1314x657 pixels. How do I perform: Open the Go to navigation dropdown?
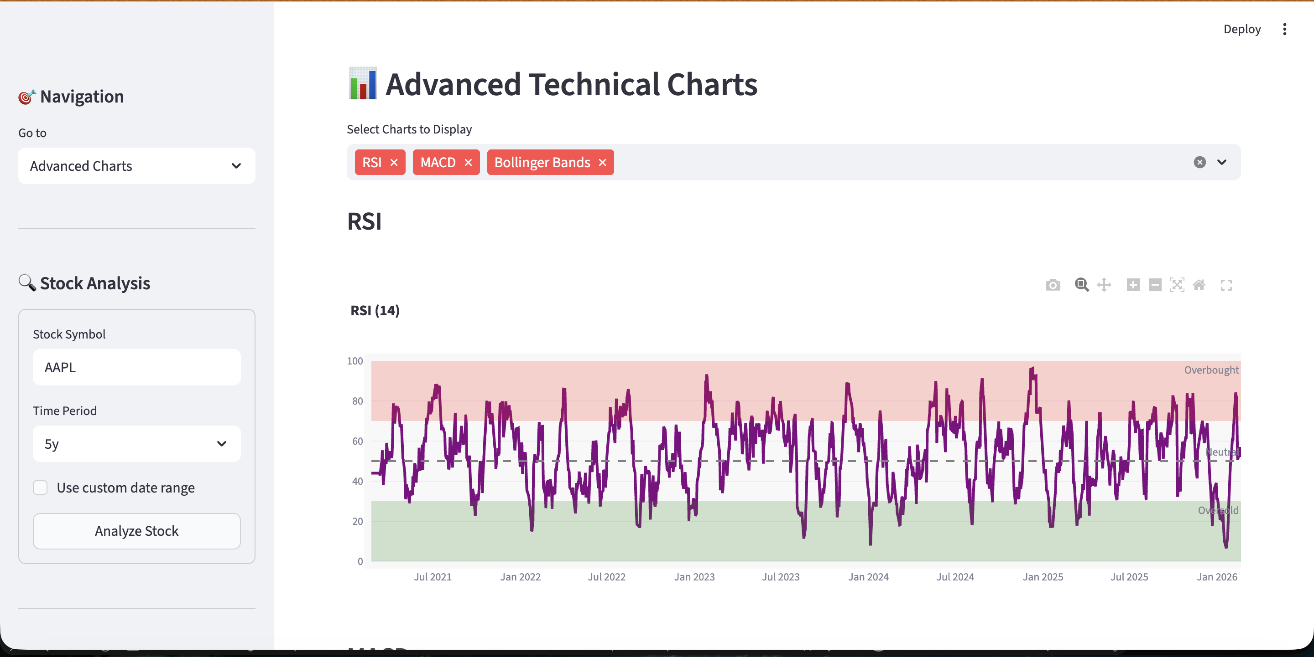tap(136, 165)
